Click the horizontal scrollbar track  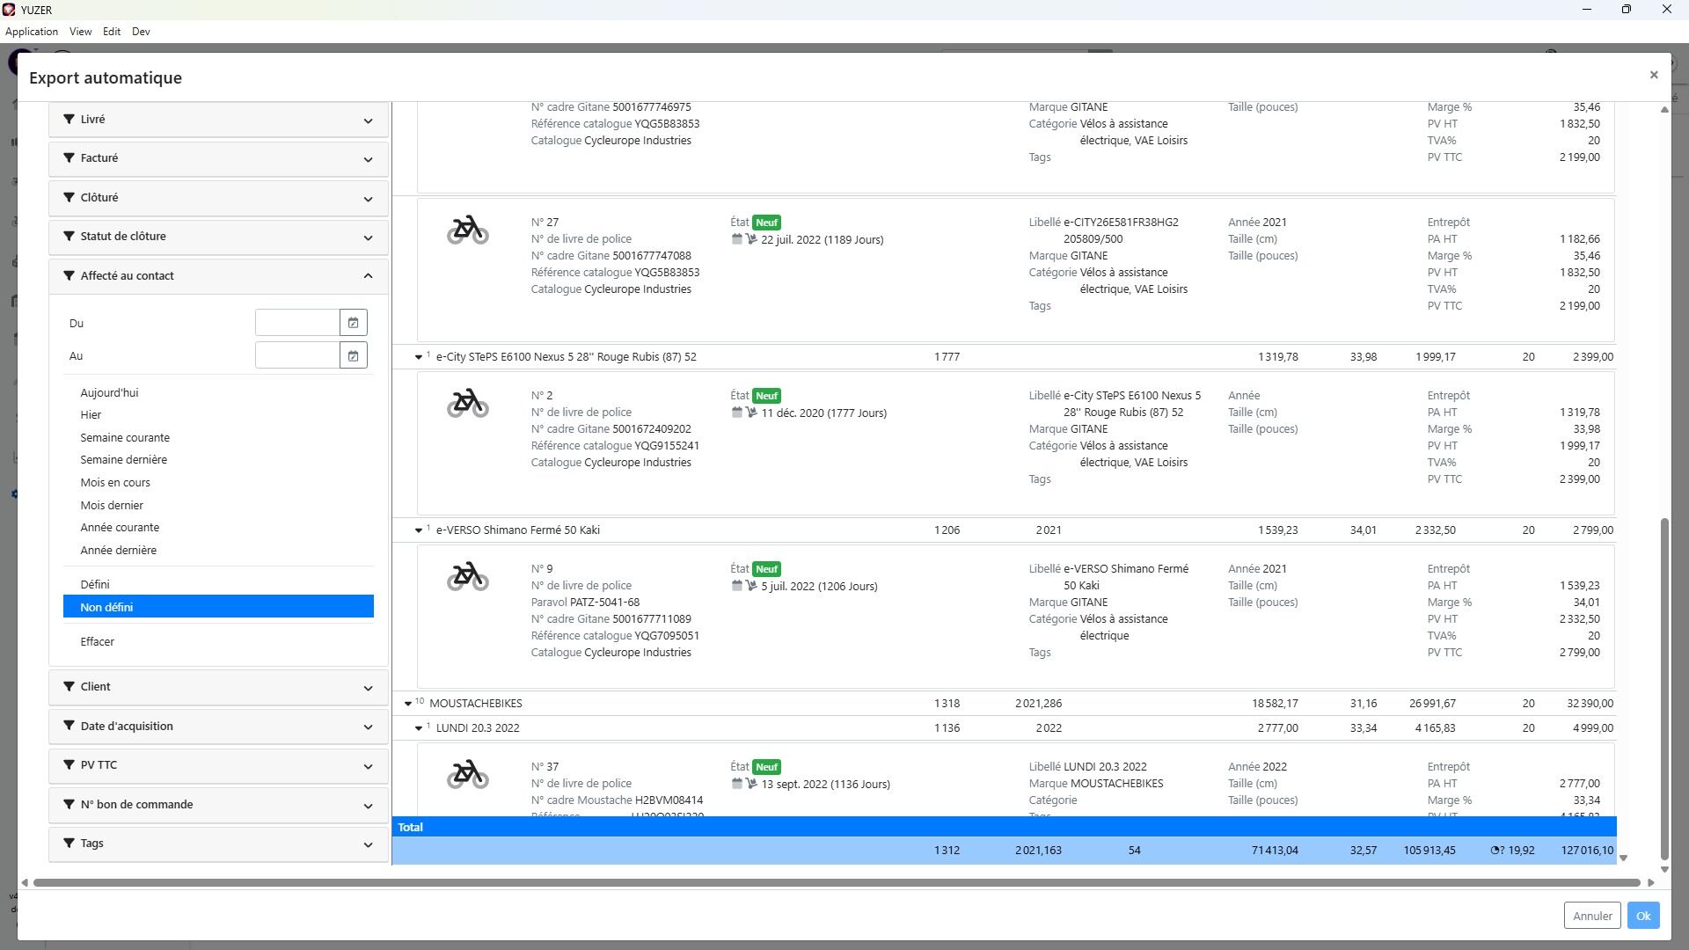click(x=836, y=882)
